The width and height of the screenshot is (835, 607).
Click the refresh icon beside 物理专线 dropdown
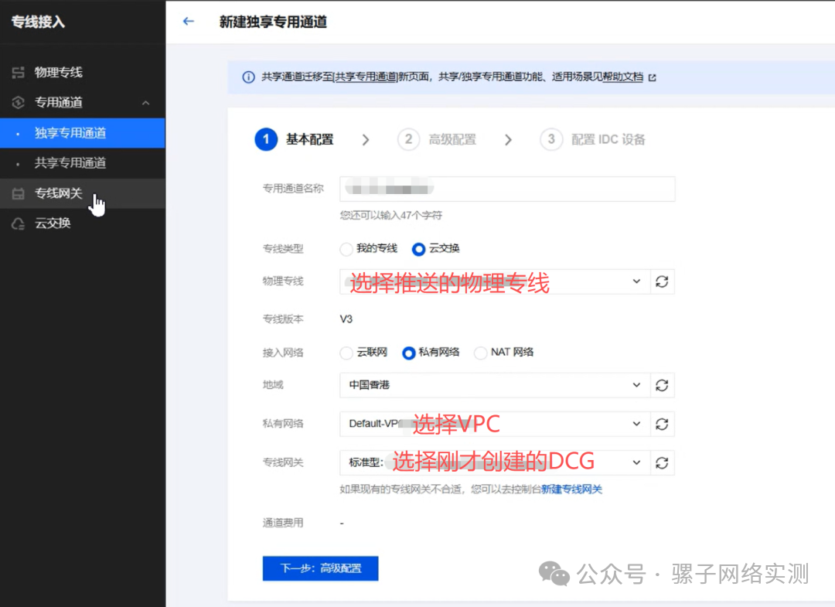coord(663,281)
